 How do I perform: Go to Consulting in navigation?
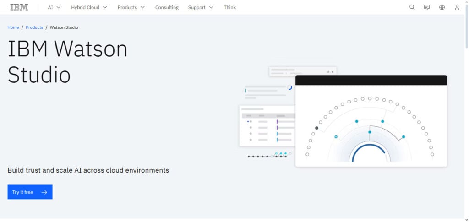(167, 7)
